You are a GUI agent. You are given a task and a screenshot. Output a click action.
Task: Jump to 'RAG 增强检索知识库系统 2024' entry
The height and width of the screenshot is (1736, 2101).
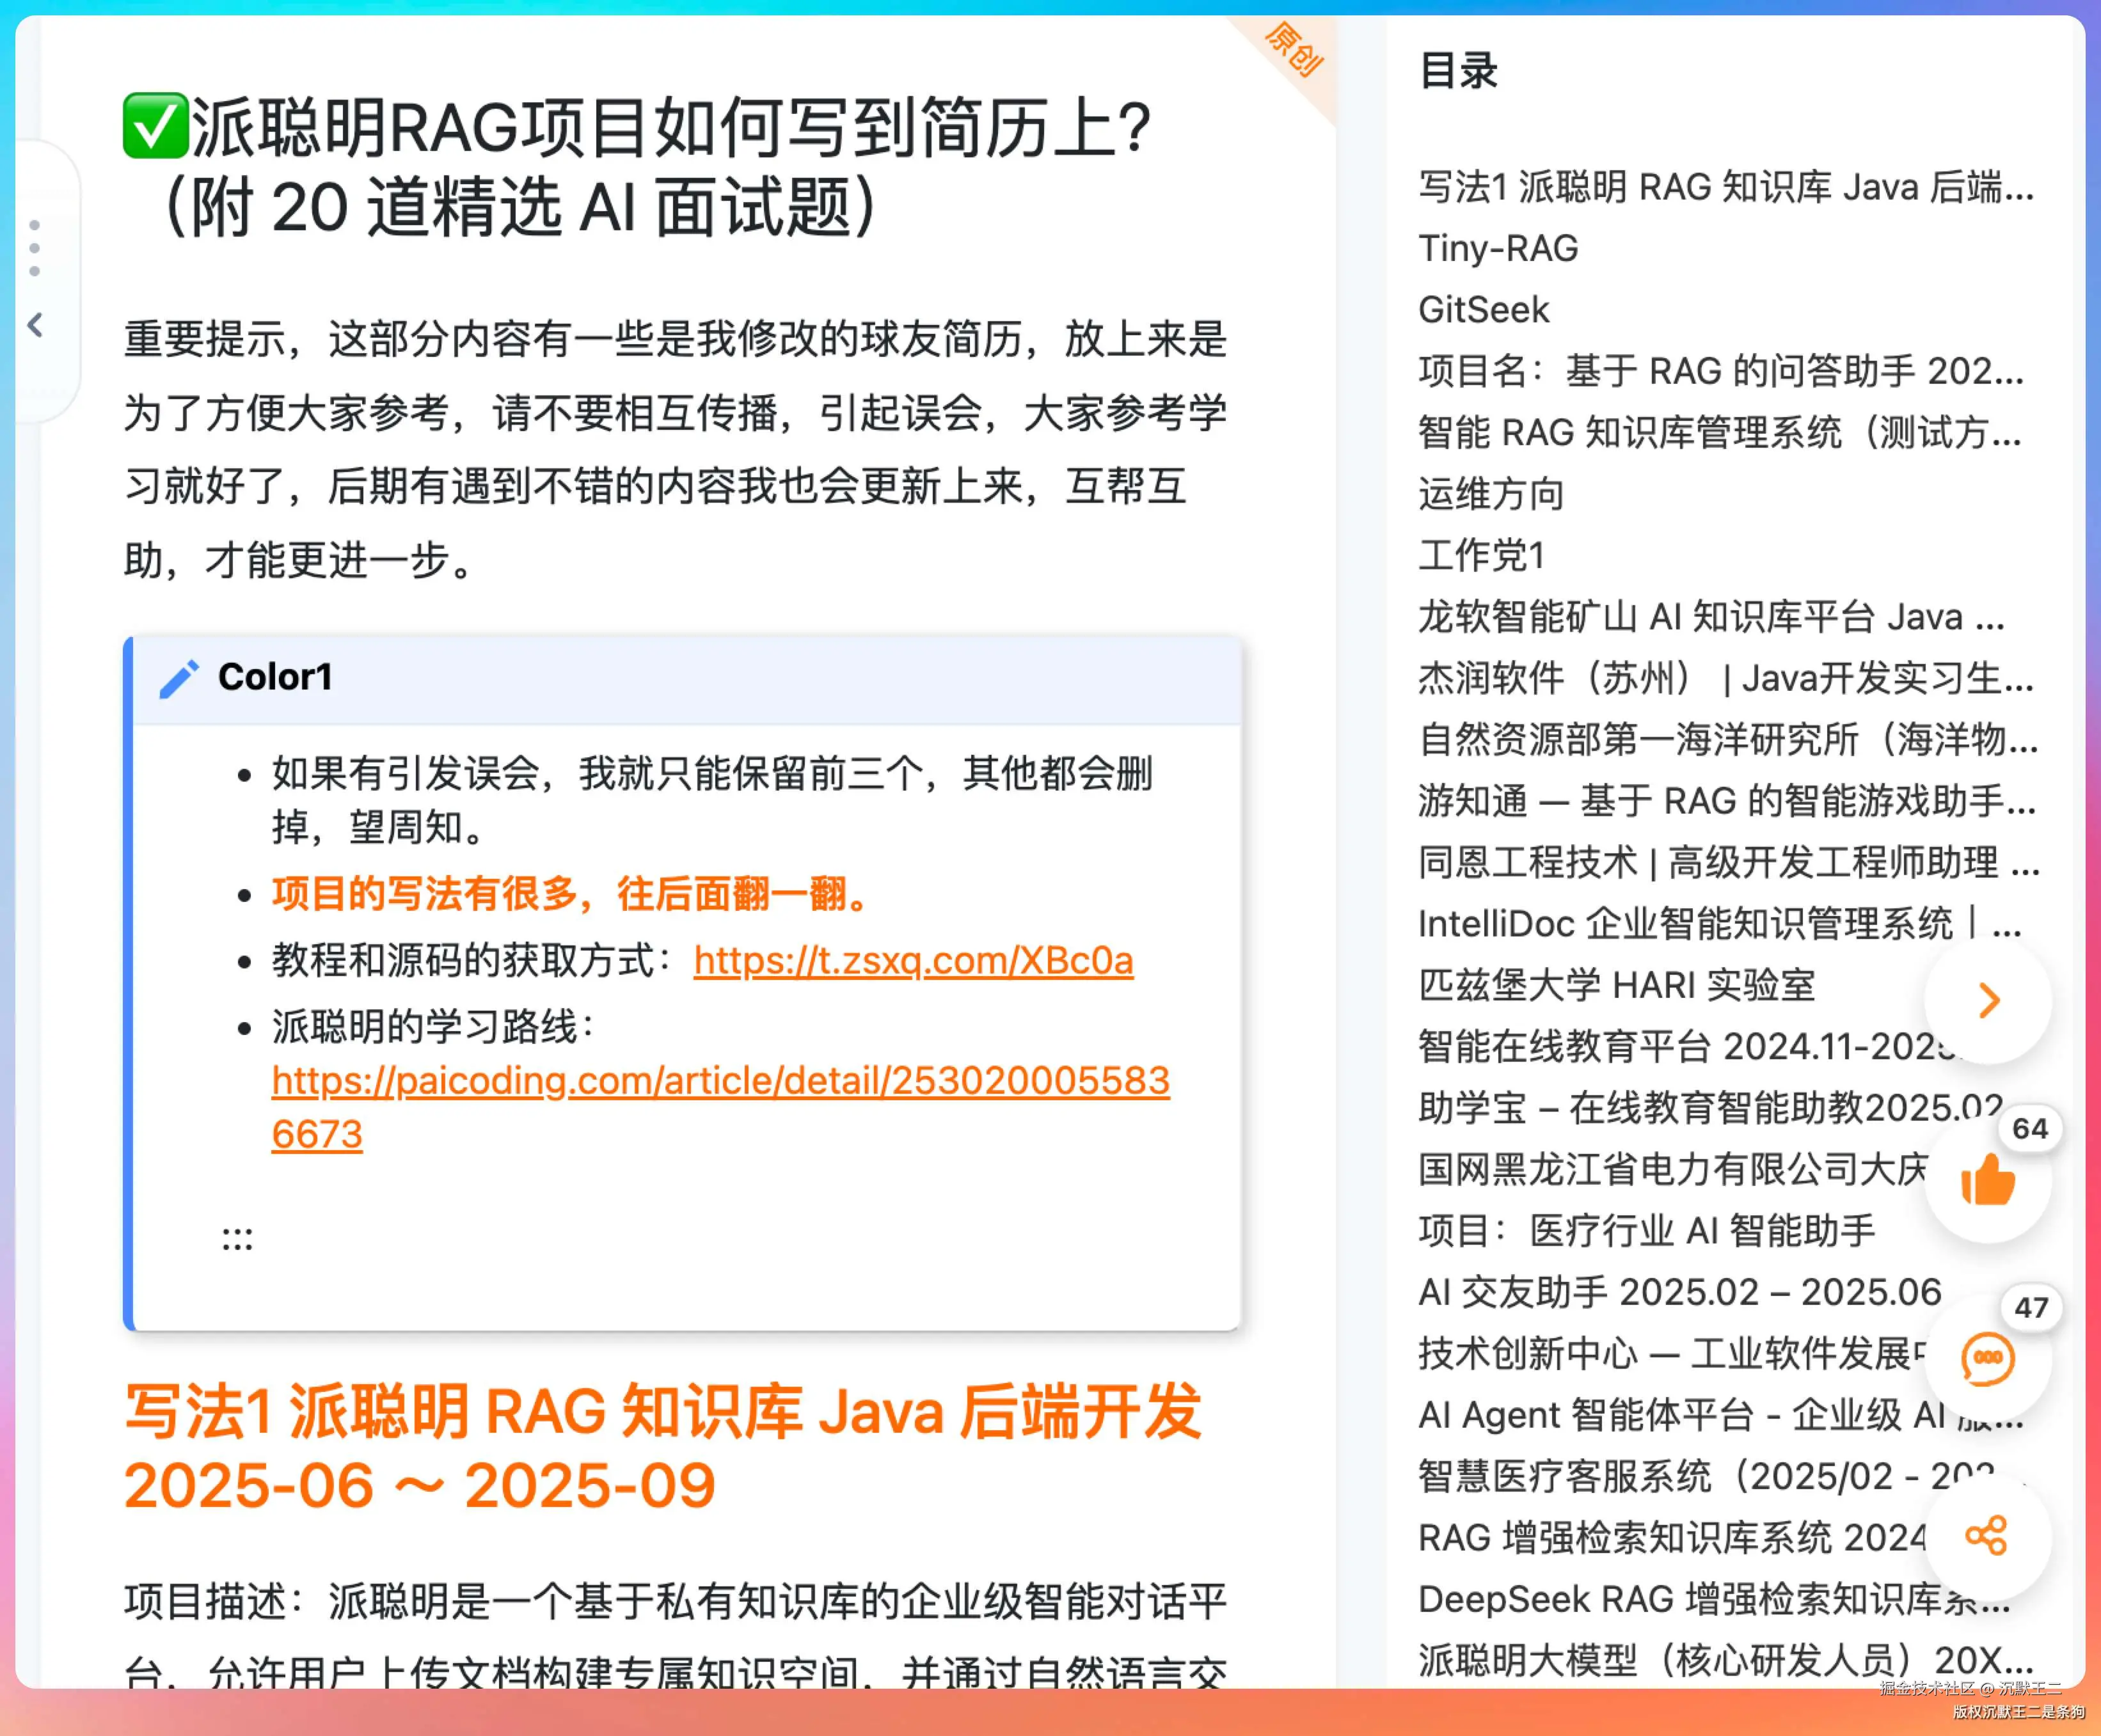coord(1673,1538)
